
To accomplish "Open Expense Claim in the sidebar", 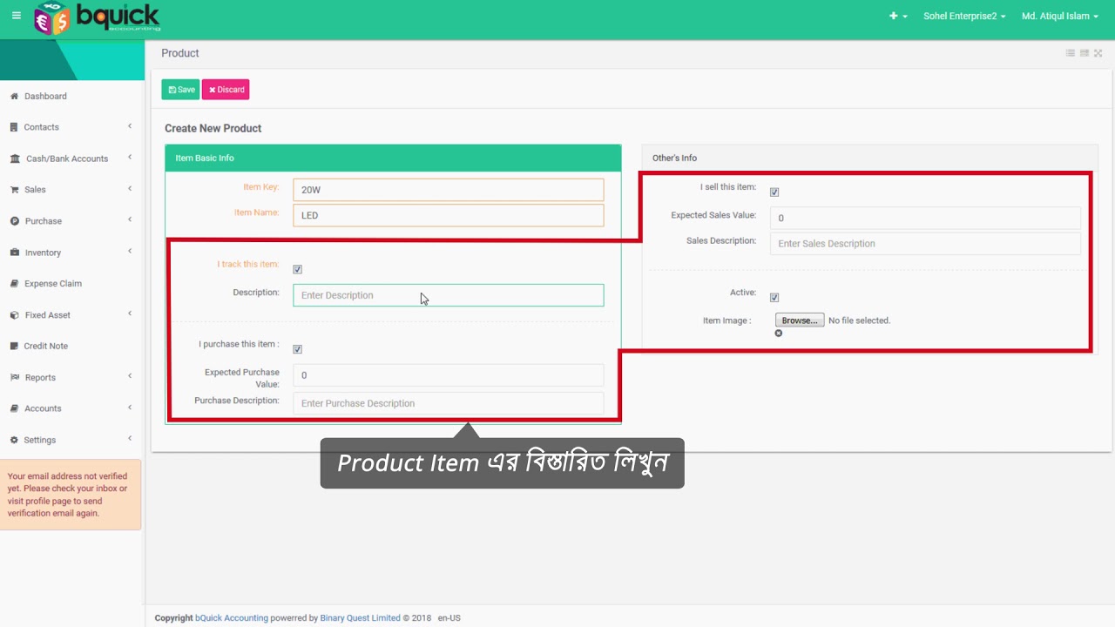I will [53, 284].
